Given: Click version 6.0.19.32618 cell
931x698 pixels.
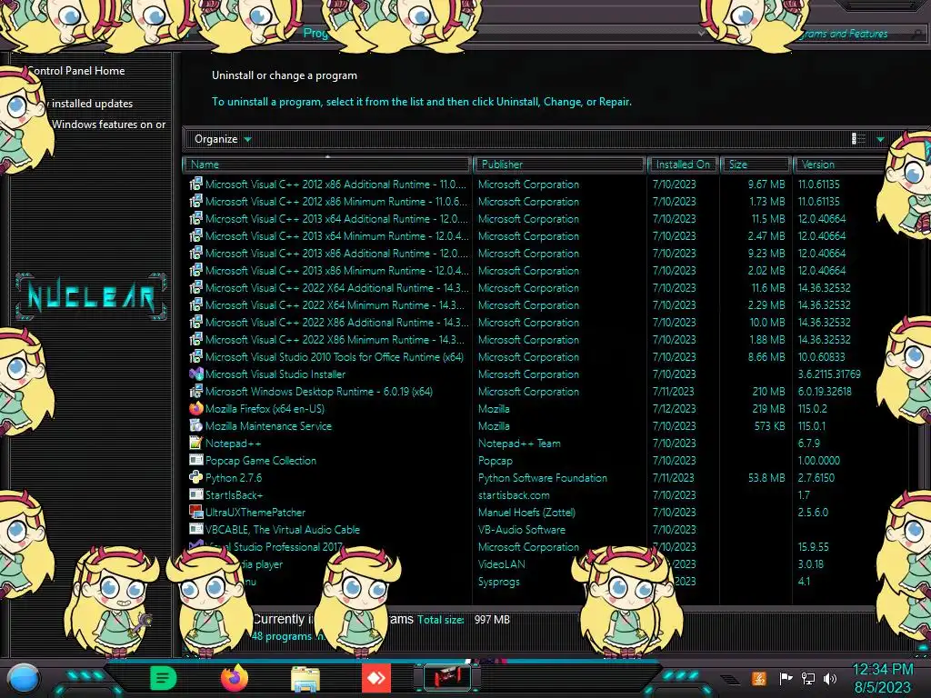Looking at the screenshot, I should coord(824,391).
